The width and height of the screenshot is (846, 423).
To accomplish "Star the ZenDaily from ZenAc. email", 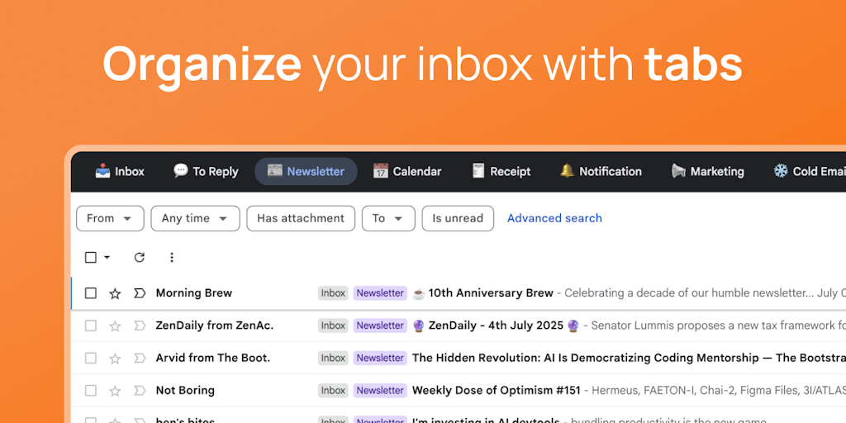I will [115, 326].
